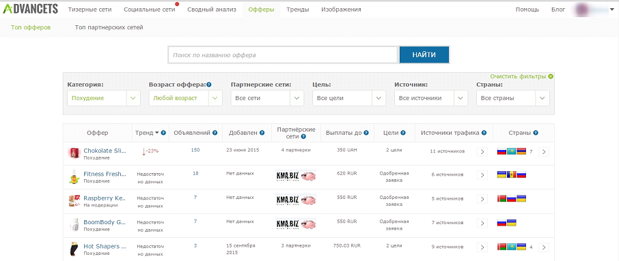Click ads count 150 for Chokolate Slim
This screenshot has height=261, width=619.
tap(195, 150)
